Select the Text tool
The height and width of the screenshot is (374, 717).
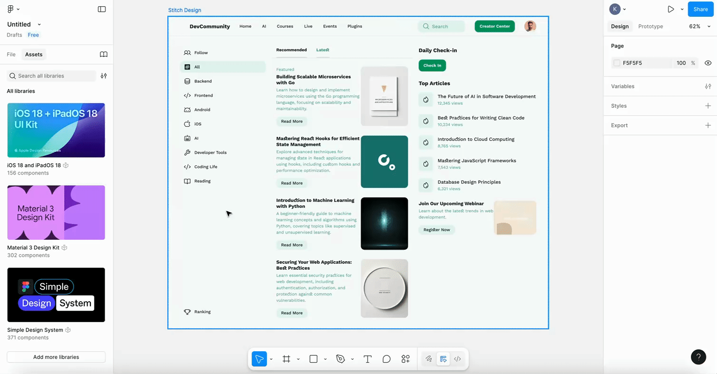point(368,359)
